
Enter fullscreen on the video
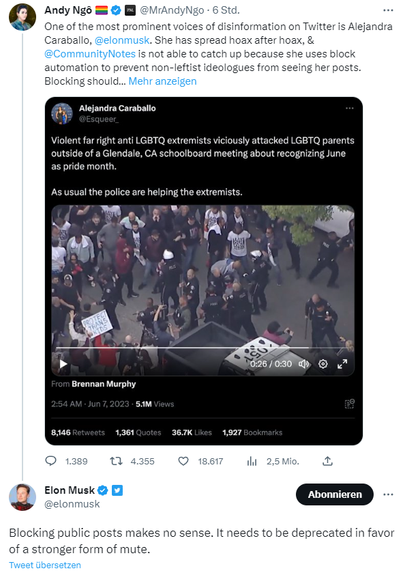point(342,364)
